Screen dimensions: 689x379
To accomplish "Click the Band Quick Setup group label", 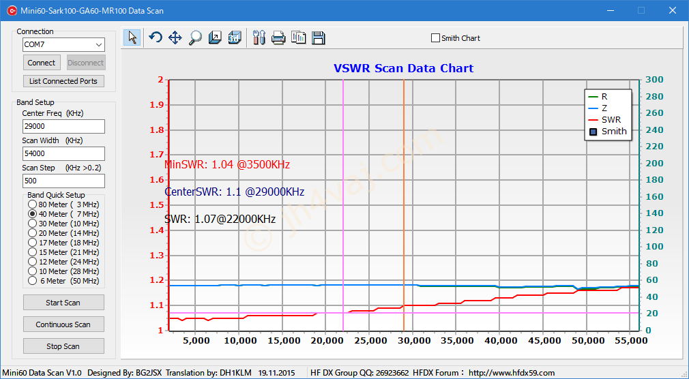I will tap(56, 195).
